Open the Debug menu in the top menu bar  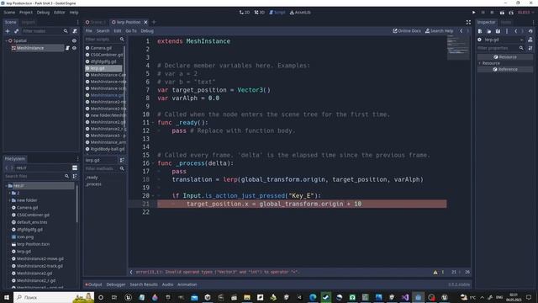coord(43,13)
